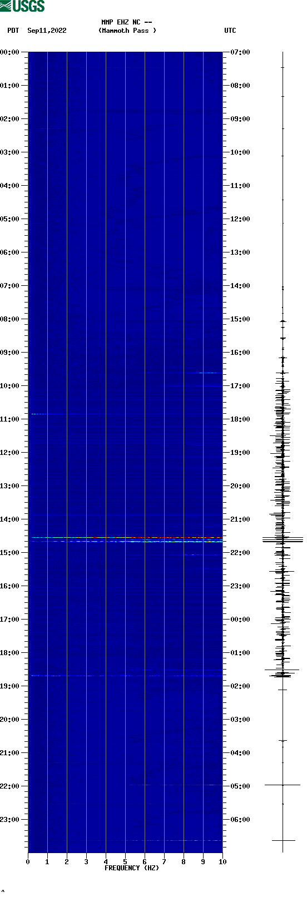
Task: Select the 3 Hz frequency tick label
Action: pos(86,862)
